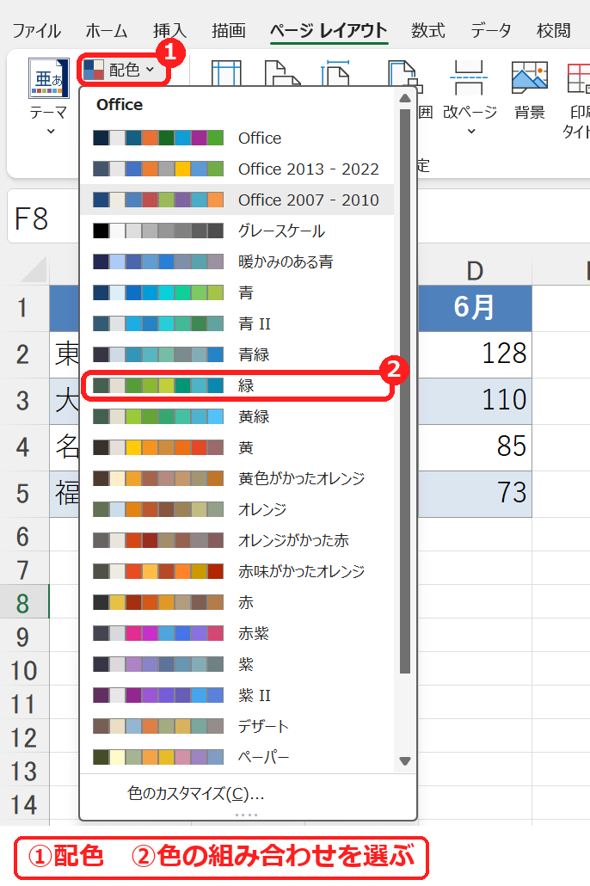Open the テーマ themes icon

tap(49, 78)
